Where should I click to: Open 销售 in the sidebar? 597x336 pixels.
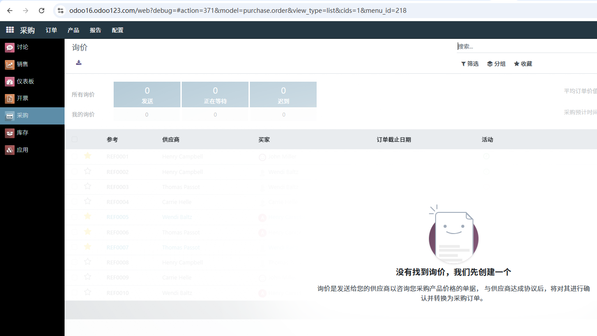[32, 64]
